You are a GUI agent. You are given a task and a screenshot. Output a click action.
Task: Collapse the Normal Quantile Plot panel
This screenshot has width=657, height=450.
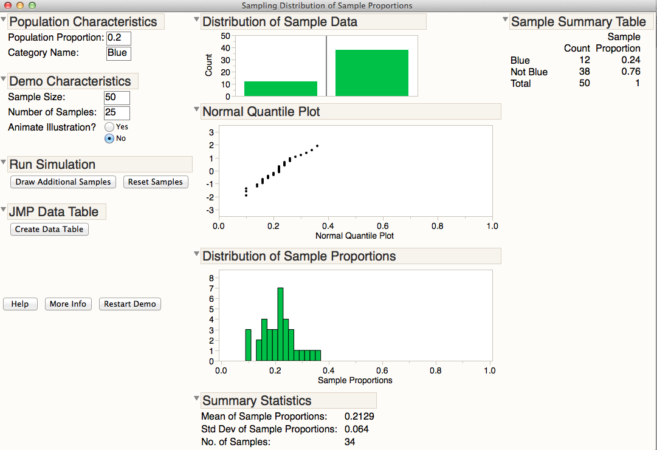[x=196, y=109]
